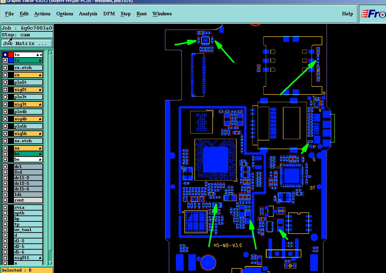This screenshot has height=273, width=386.
Task: Click the Frontline logo in top right
Action: point(373,14)
